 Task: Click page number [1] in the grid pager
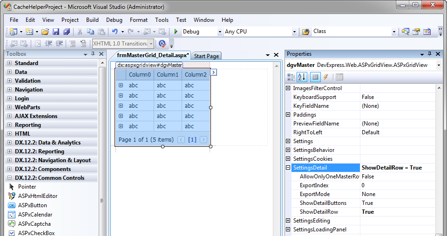pyautogui.click(x=192, y=140)
